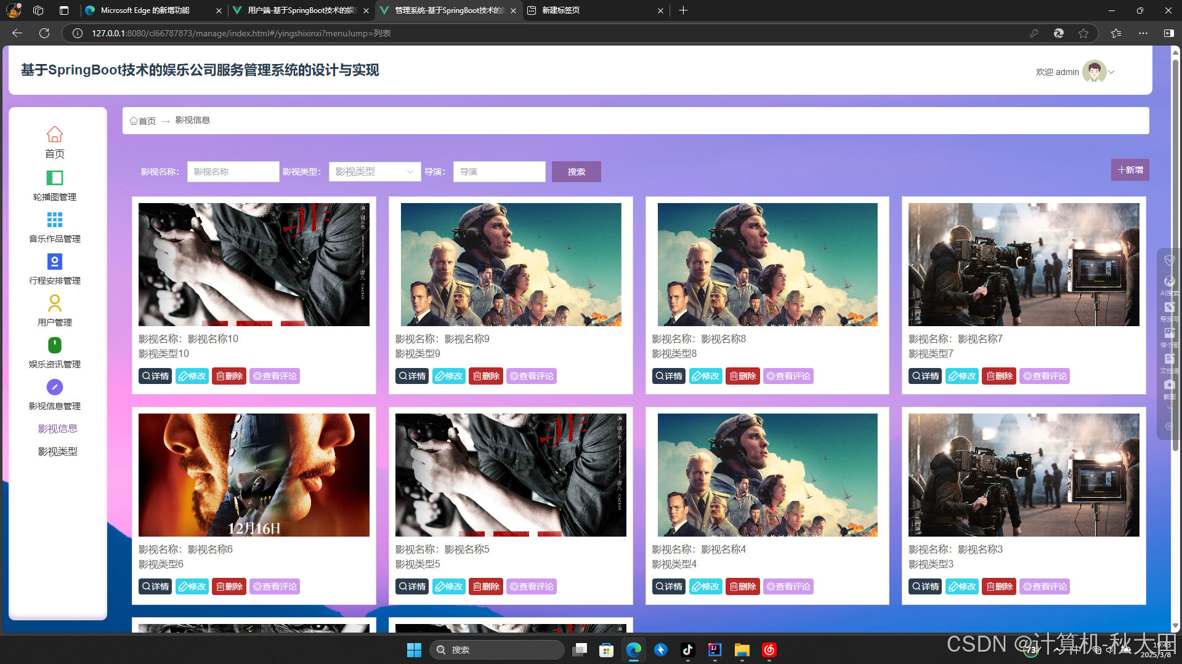View 详情 for 影视名称3
This screenshot has width=1182, height=664.
[925, 586]
